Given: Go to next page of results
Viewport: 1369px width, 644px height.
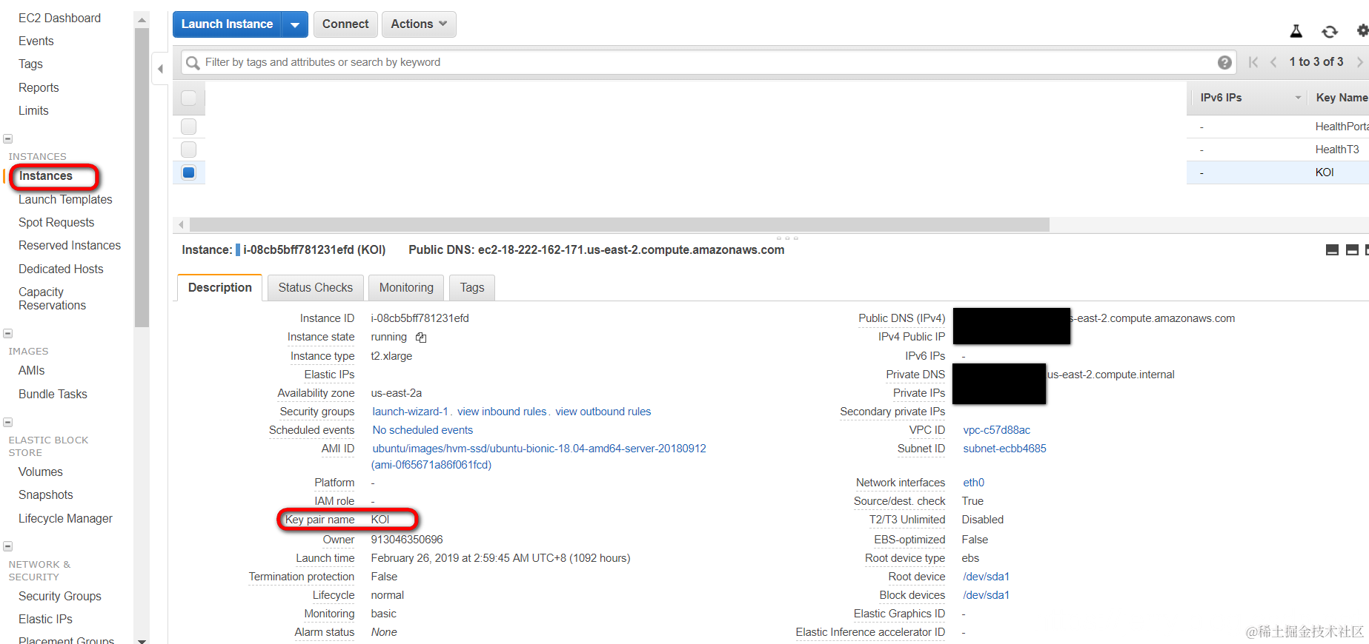Looking at the screenshot, I should coord(1359,62).
